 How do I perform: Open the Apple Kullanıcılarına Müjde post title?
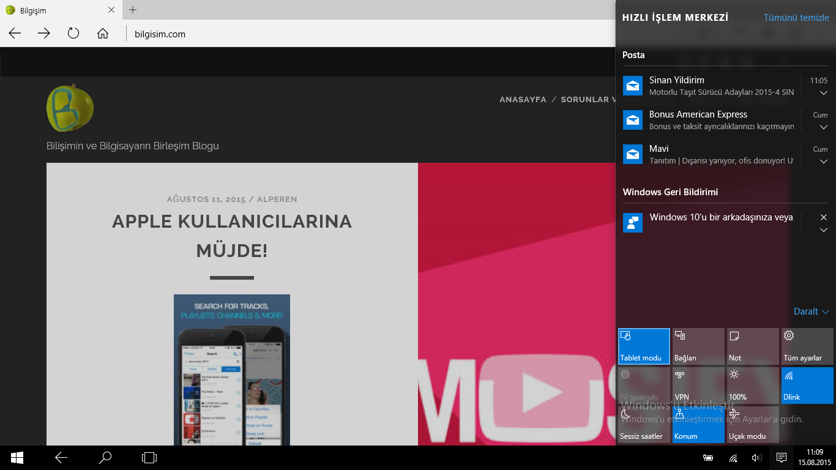[x=232, y=236]
